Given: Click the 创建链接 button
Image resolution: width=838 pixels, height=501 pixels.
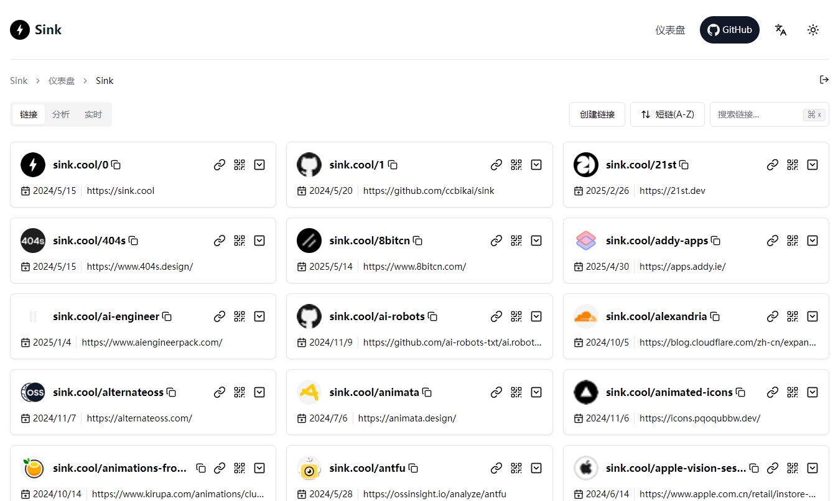Looking at the screenshot, I should [x=597, y=114].
